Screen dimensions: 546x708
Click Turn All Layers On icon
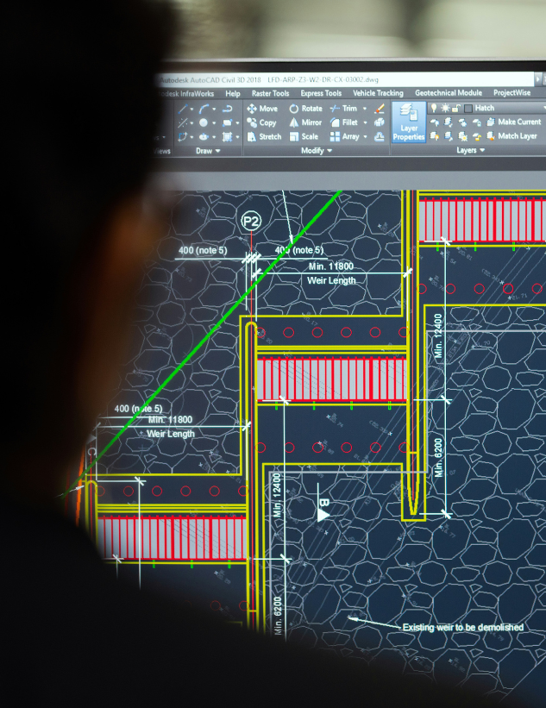[435, 136]
